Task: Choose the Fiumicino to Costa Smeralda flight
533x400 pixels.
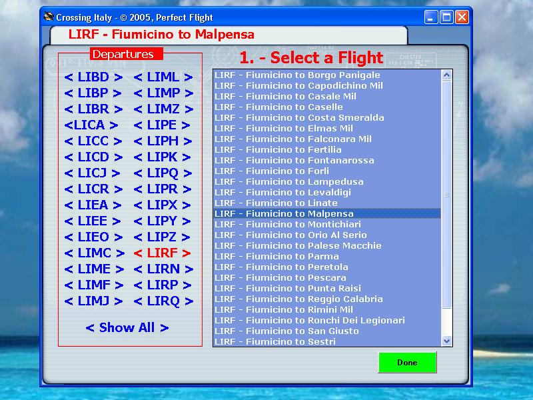Action: (327, 118)
